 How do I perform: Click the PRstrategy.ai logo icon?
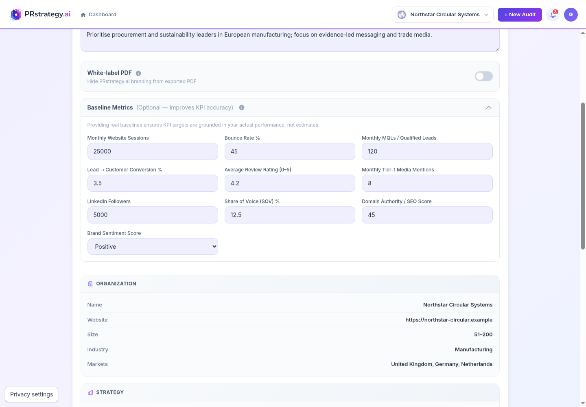pyautogui.click(x=16, y=15)
